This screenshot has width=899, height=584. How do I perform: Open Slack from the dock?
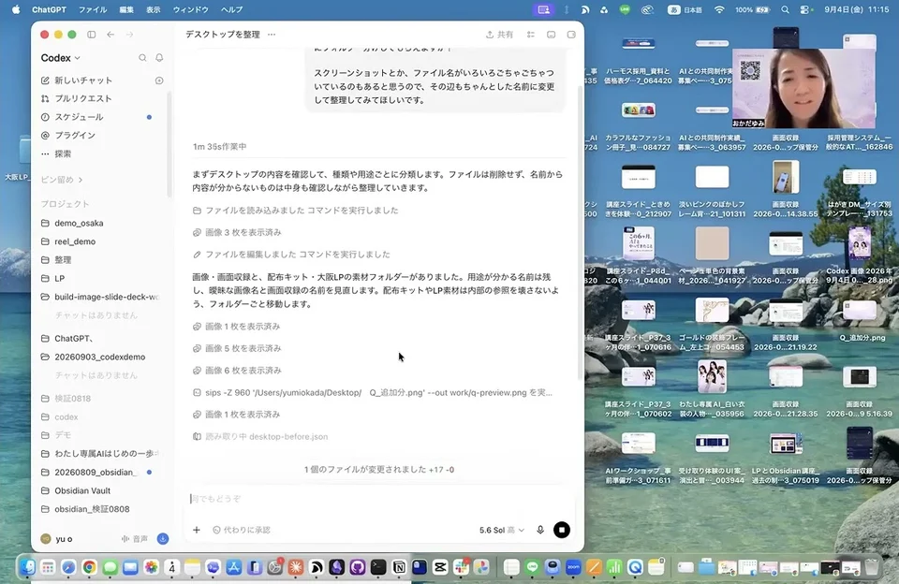(461, 567)
